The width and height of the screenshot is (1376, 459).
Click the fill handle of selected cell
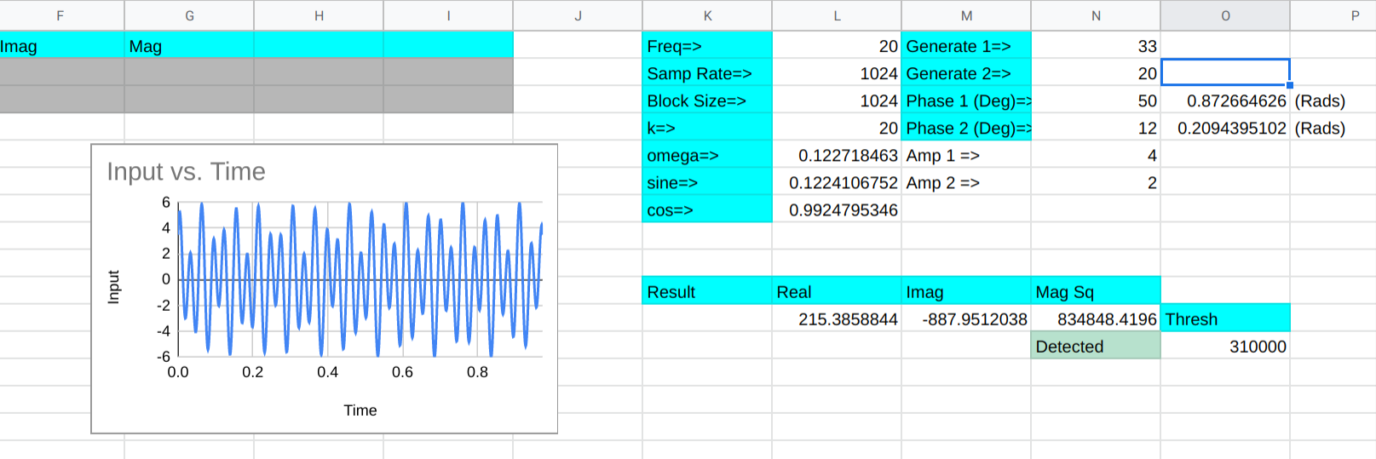pyautogui.click(x=1290, y=85)
